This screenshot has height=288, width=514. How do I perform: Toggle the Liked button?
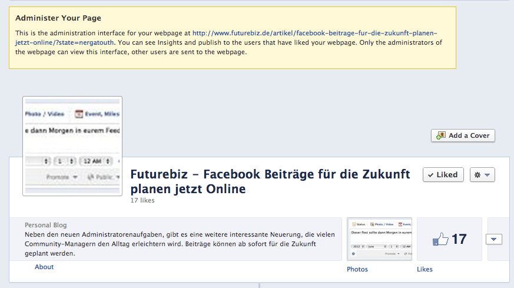443,175
